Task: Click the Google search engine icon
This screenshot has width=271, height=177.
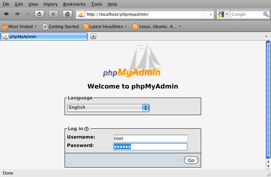Action: point(221,14)
